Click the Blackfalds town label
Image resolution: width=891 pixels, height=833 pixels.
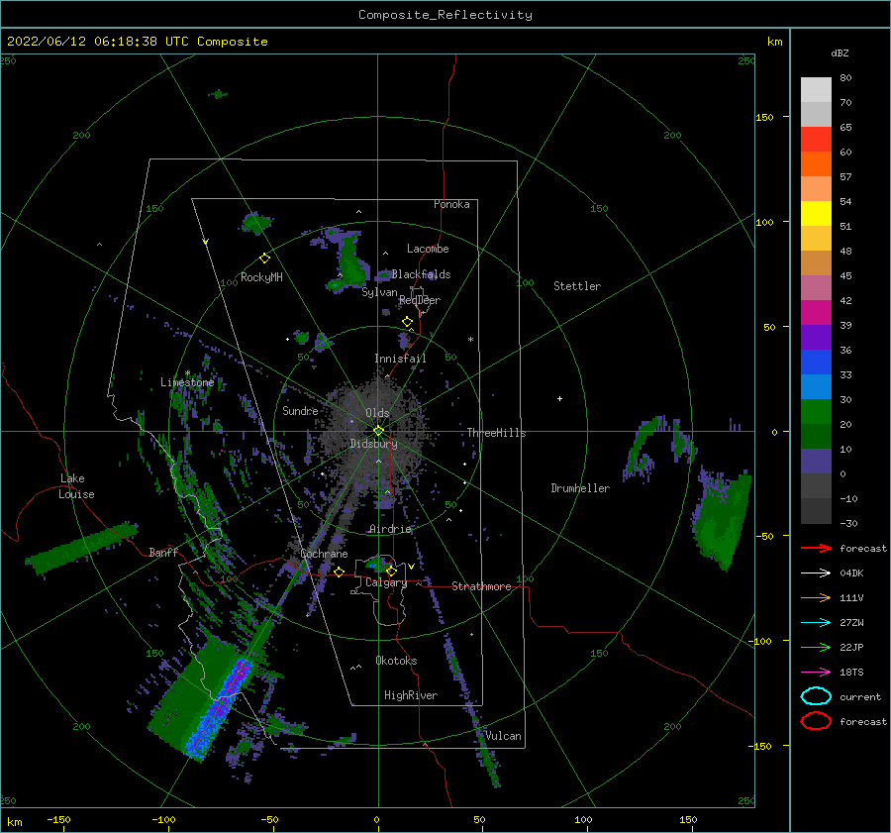(421, 274)
